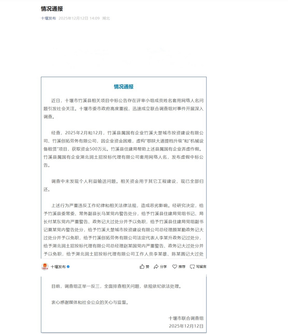Click the paragraph beginning 经查，2025年2月和12月
The height and width of the screenshot is (334, 288).
click(123, 149)
